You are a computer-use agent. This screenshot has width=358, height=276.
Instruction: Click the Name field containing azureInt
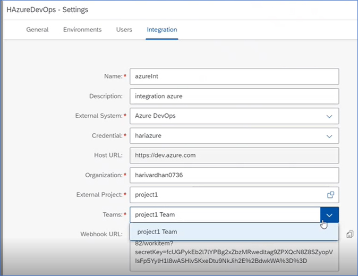coord(234,76)
